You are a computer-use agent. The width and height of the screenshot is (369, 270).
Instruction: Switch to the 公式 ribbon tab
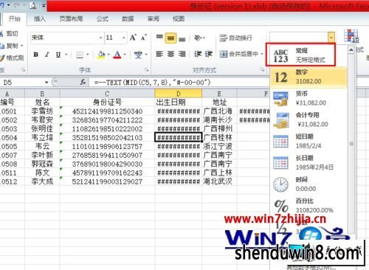[103, 19]
